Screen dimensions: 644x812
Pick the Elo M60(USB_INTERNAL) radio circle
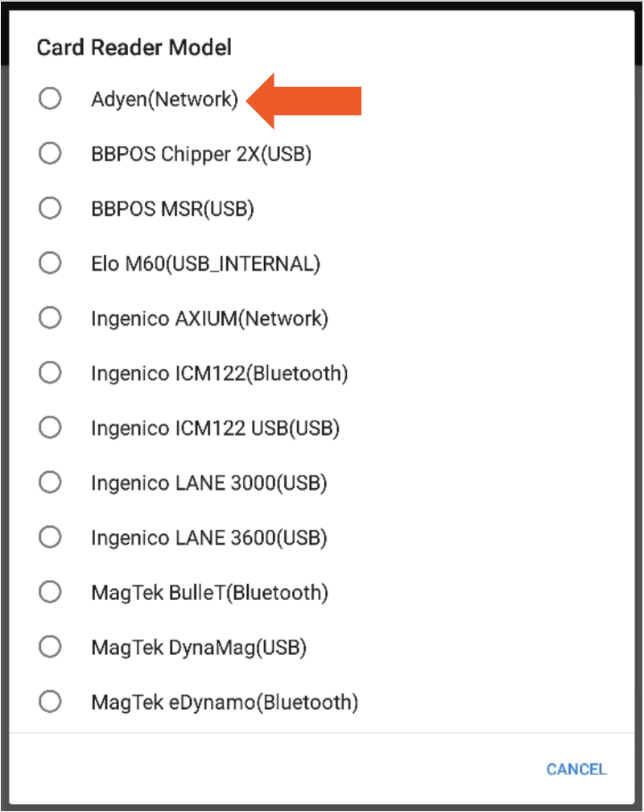pyautogui.click(x=50, y=263)
